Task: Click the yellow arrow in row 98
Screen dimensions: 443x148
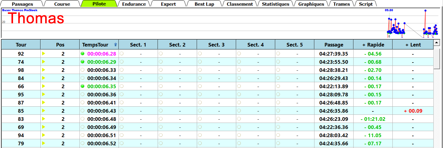Action: click(44, 70)
